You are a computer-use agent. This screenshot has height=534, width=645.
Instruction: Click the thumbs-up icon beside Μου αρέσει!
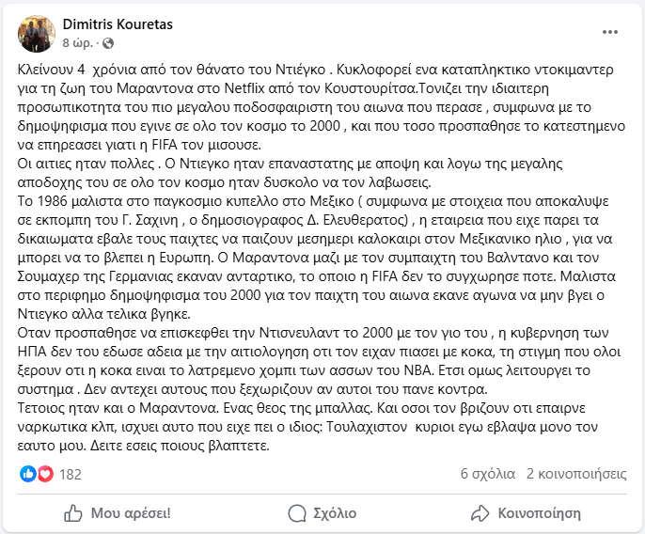[x=73, y=512]
